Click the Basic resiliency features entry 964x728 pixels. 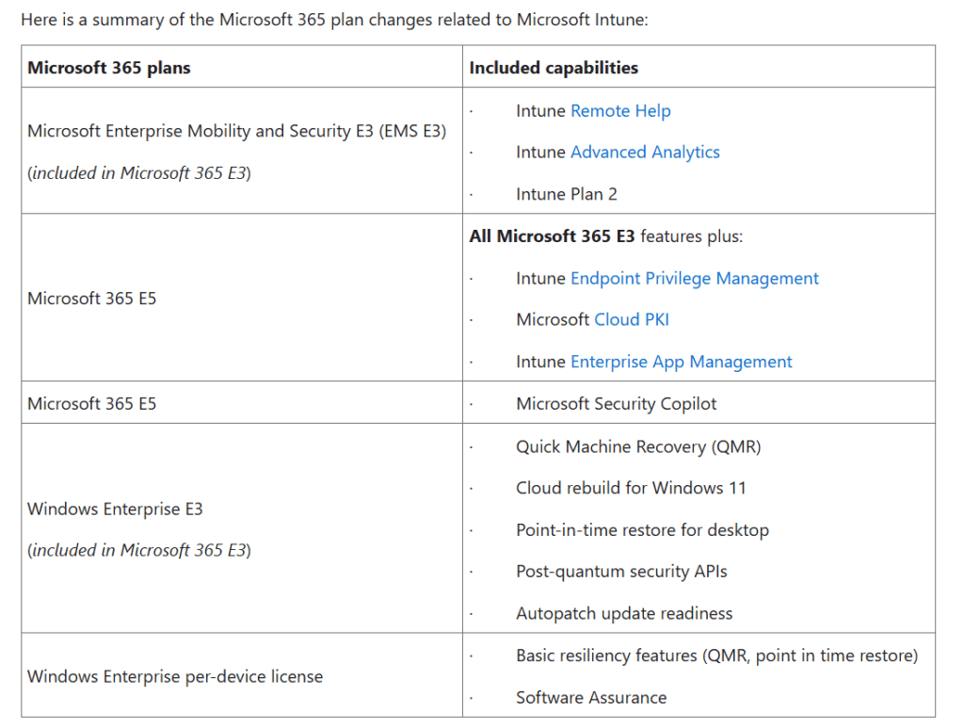716,655
